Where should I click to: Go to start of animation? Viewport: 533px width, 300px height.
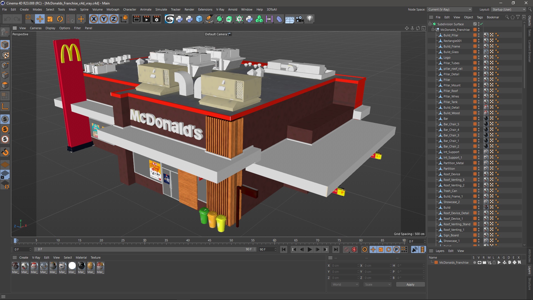point(283,249)
